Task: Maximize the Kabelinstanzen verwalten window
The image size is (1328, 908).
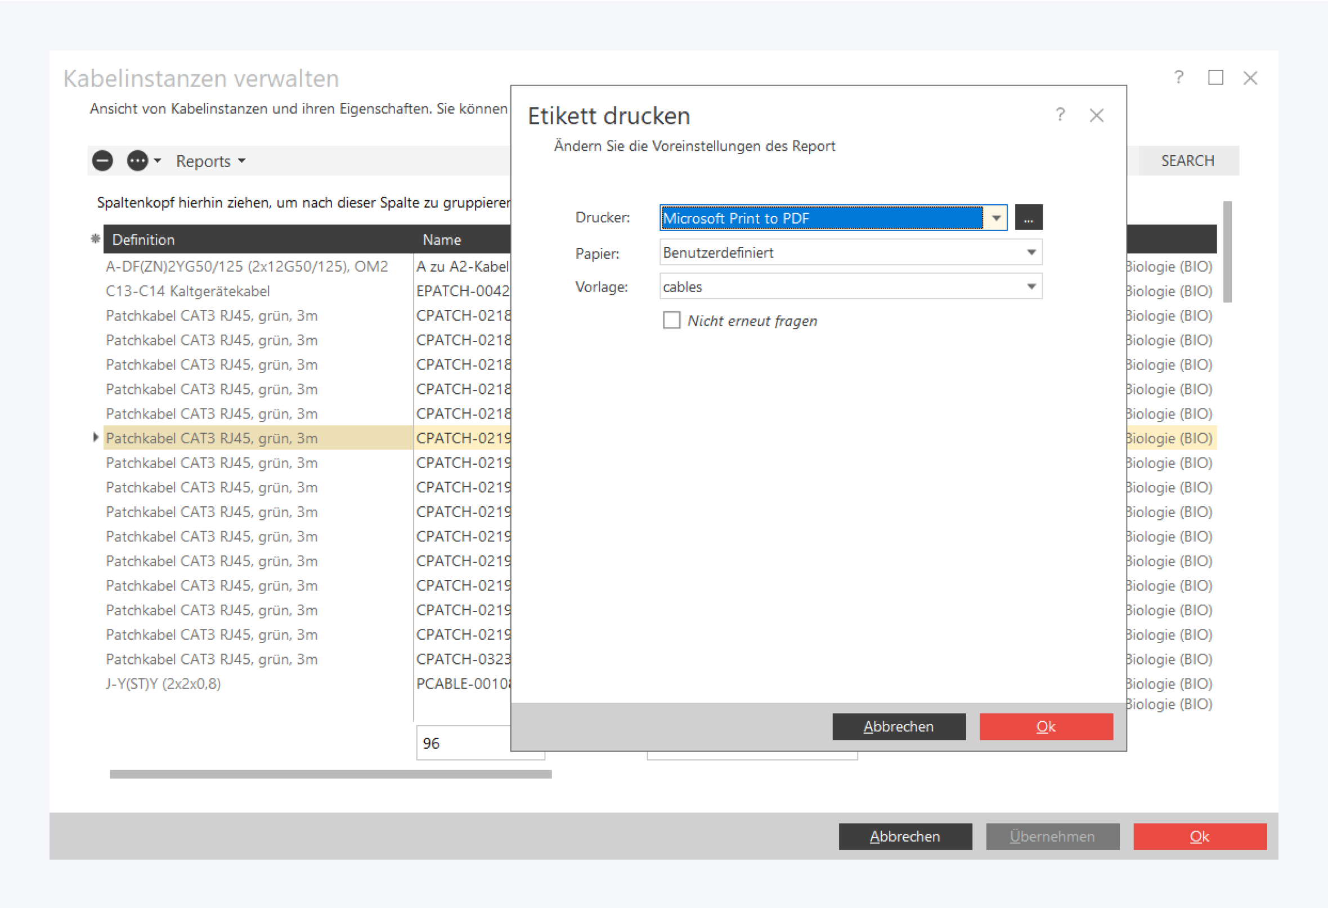Action: pyautogui.click(x=1215, y=77)
